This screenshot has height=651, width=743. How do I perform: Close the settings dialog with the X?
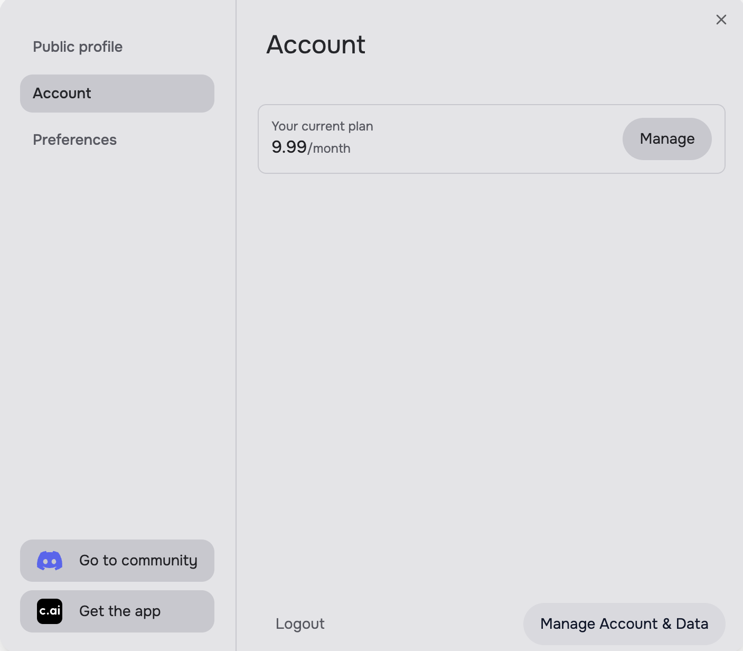721,20
